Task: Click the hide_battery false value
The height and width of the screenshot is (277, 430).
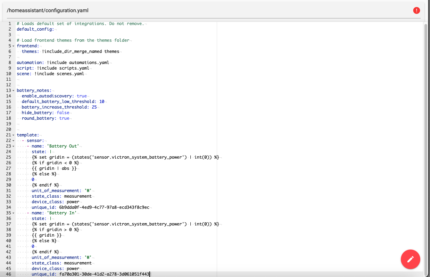Action: pos(63,113)
